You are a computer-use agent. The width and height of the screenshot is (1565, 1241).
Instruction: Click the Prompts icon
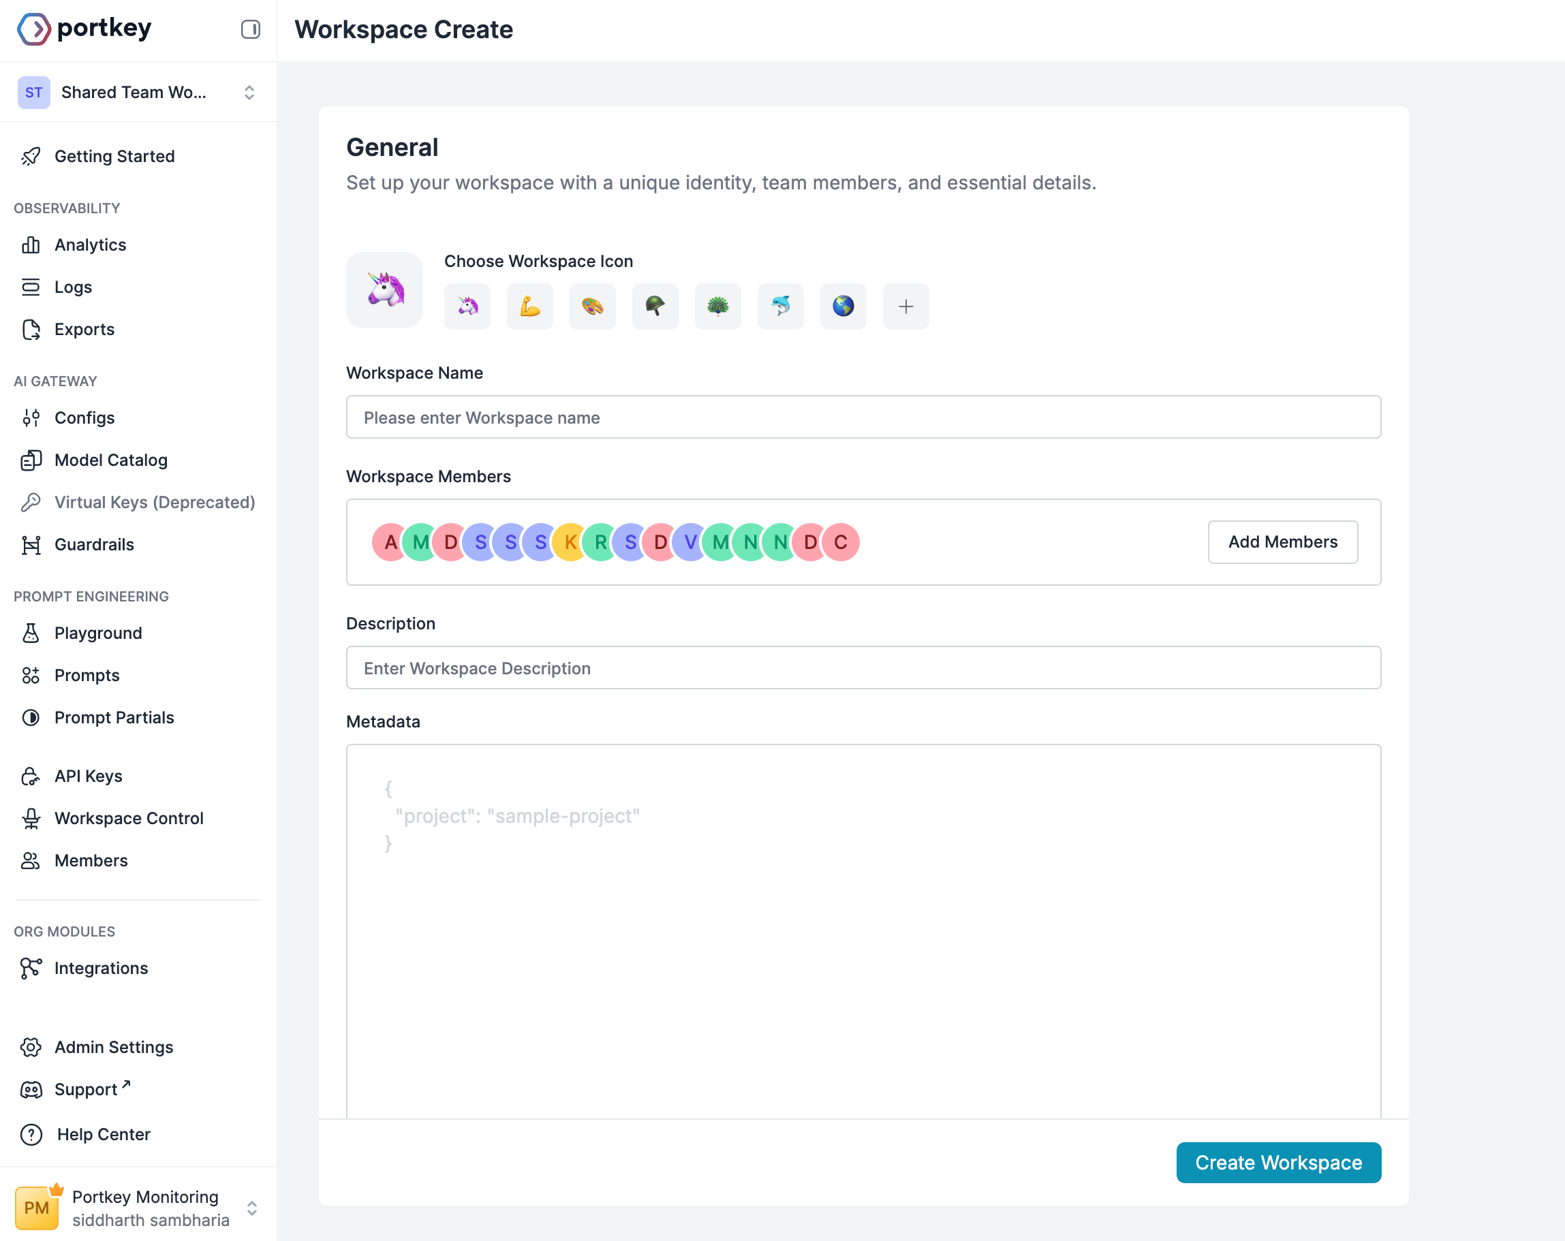tap(31, 675)
